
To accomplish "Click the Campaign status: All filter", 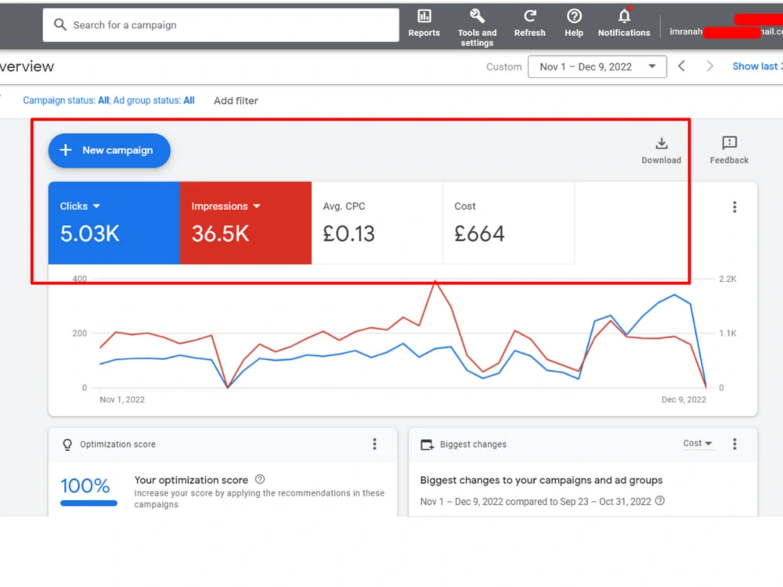I will pyautogui.click(x=66, y=100).
